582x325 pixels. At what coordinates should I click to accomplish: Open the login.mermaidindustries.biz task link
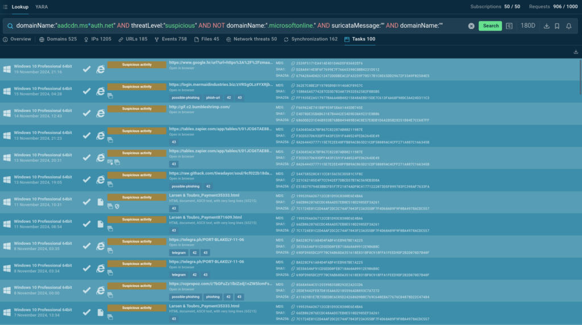pos(221,85)
